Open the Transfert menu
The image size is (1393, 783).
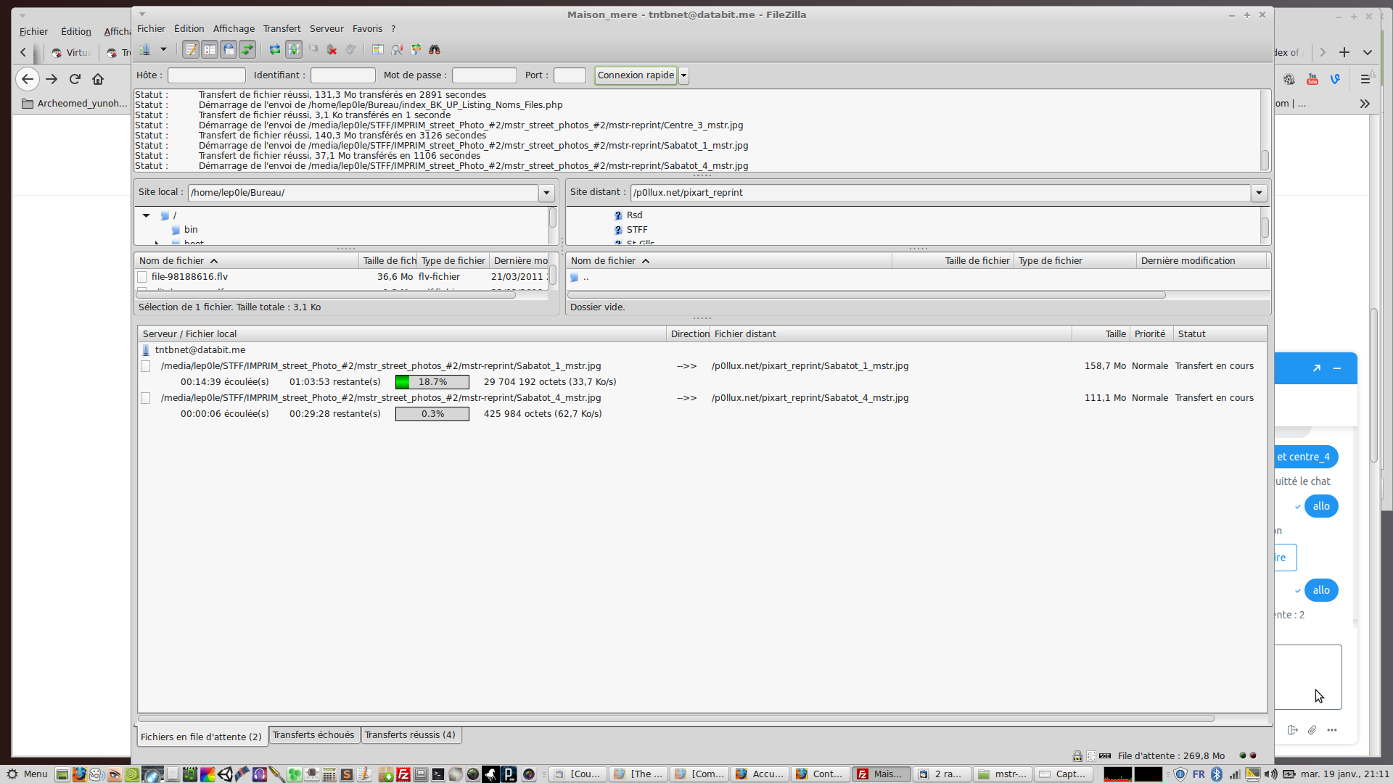pos(282,29)
